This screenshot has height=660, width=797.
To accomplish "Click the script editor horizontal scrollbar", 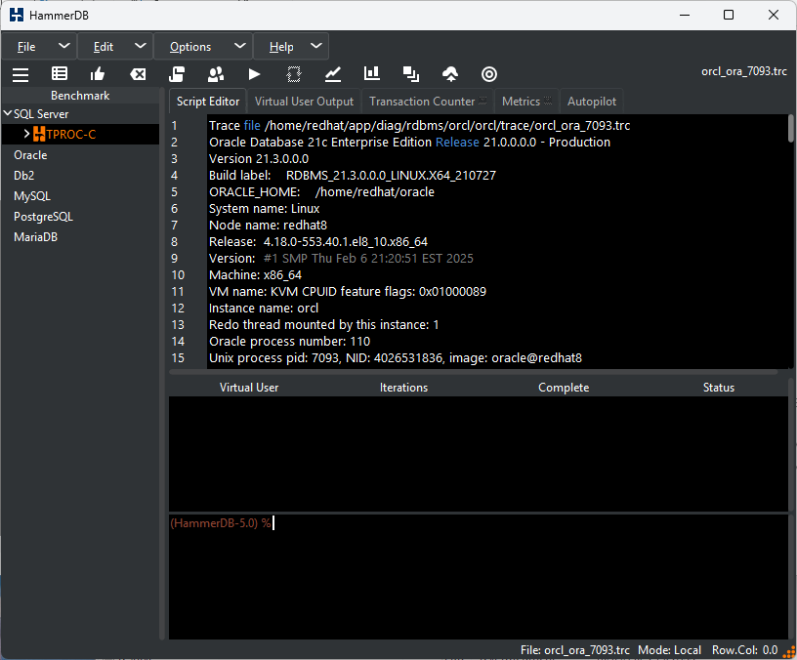I will [473, 372].
